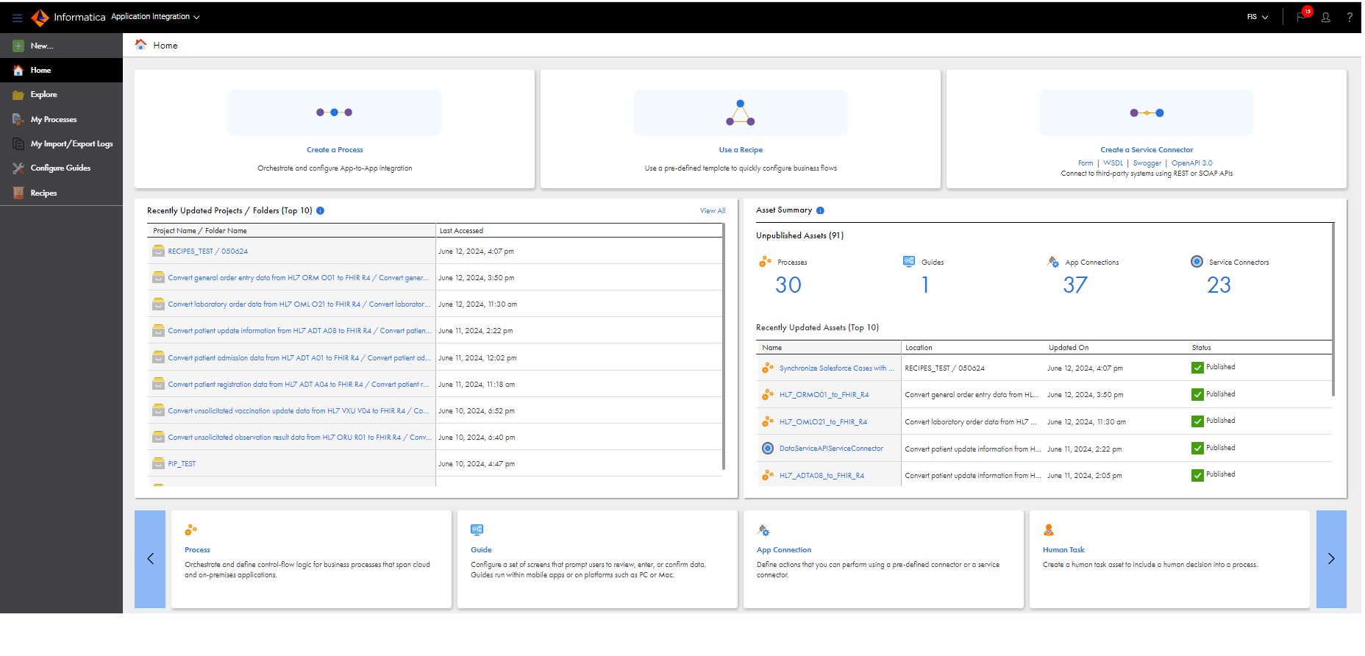Open the RECIPES_TEST / 050624 project link
Viewport: 1365px width, 656px height.
[208, 252]
